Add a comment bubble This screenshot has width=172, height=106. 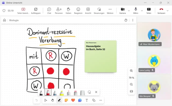coord(80,100)
